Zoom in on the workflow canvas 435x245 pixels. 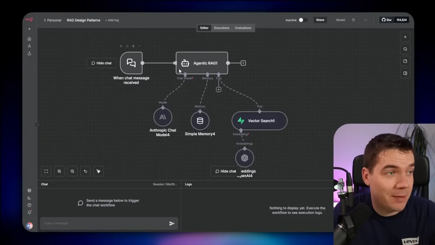[59, 171]
